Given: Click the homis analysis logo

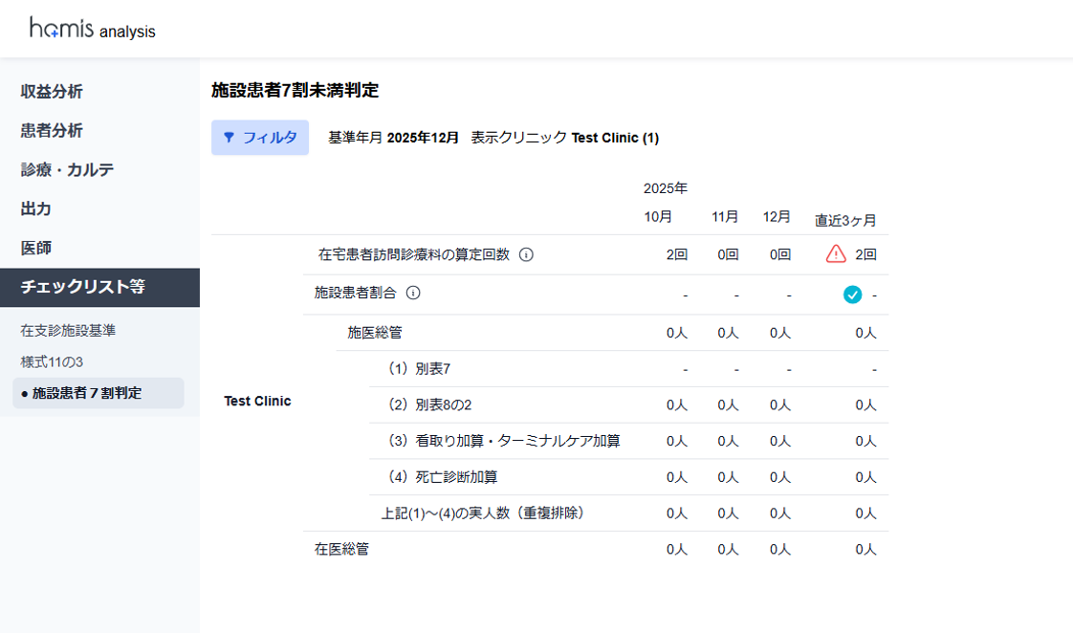Looking at the screenshot, I should (x=92, y=29).
